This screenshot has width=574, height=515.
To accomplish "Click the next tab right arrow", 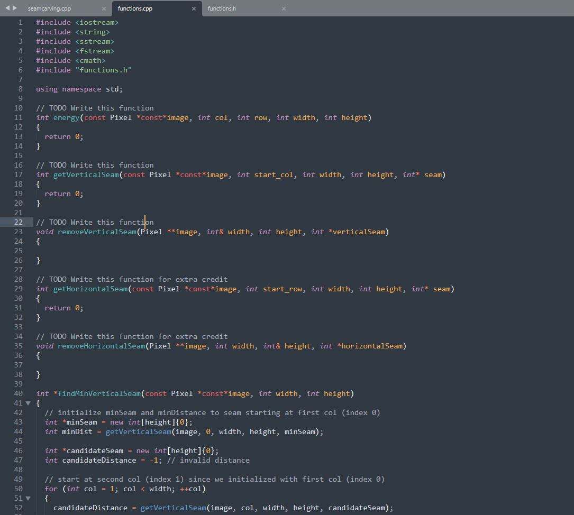I will point(15,8).
